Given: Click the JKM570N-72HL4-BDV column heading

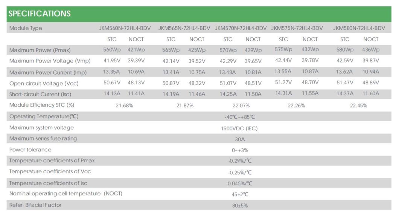Looking at the screenshot, I should pos(241,28).
